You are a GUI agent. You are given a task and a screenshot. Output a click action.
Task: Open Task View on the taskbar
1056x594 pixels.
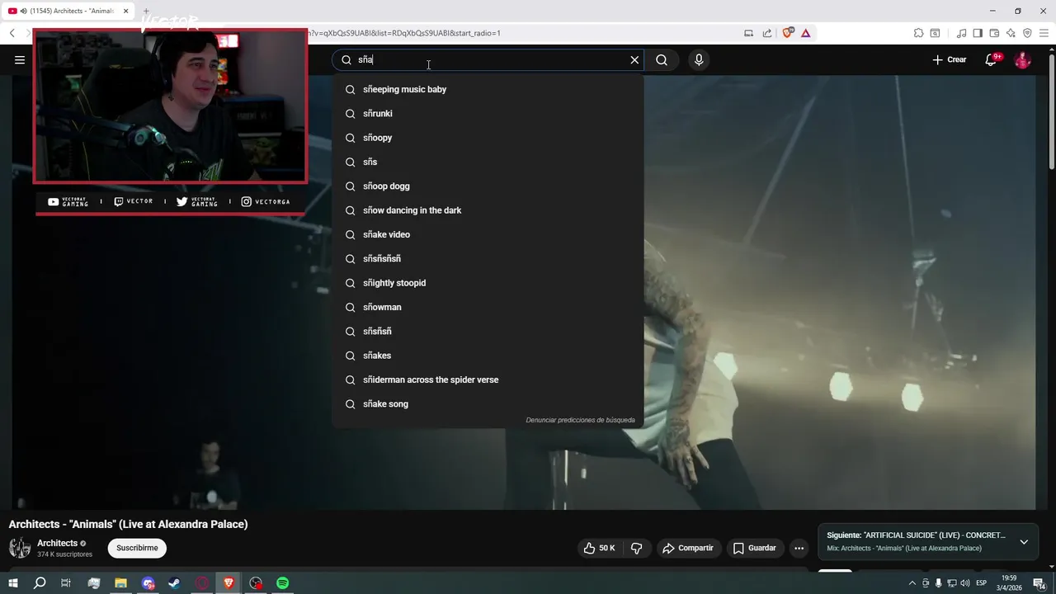click(x=66, y=583)
